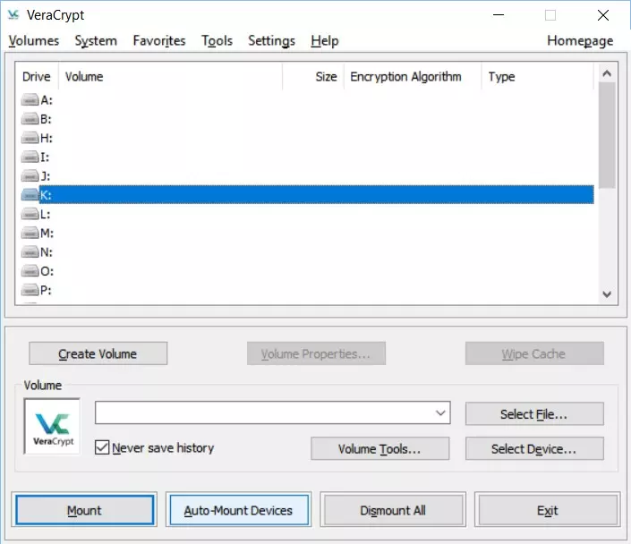The height and width of the screenshot is (544, 631).
Task: Click the drive icon next to L:
Action: 30,214
